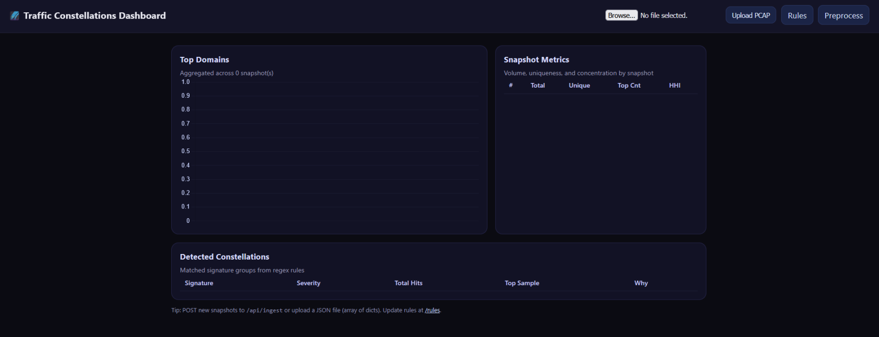Screen dimensions: 879x337
Task: Click the Unique column header
Action: coord(579,86)
